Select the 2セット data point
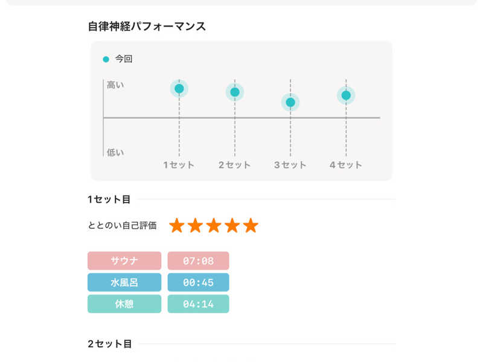The image size is (483, 362). pos(235,92)
